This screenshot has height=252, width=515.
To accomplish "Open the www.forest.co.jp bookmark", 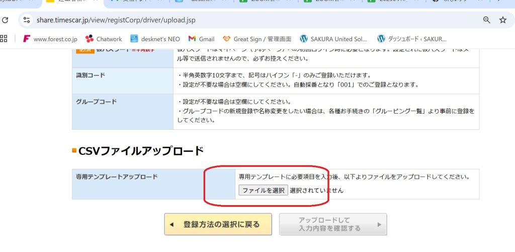I will coord(50,39).
